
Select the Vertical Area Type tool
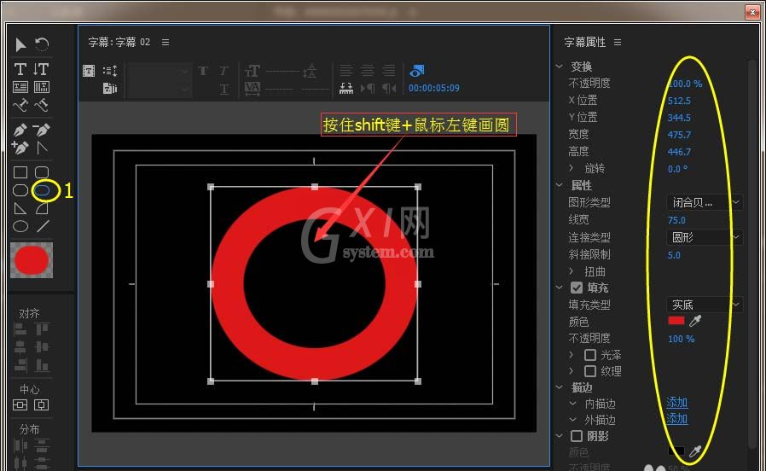42,87
